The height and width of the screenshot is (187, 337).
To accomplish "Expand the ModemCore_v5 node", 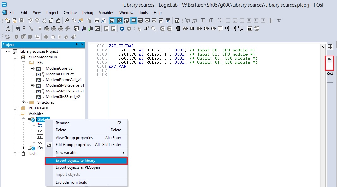I will pos(32,69).
